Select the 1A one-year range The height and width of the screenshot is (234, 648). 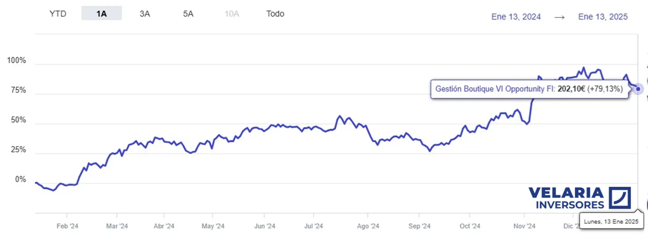[x=101, y=14]
